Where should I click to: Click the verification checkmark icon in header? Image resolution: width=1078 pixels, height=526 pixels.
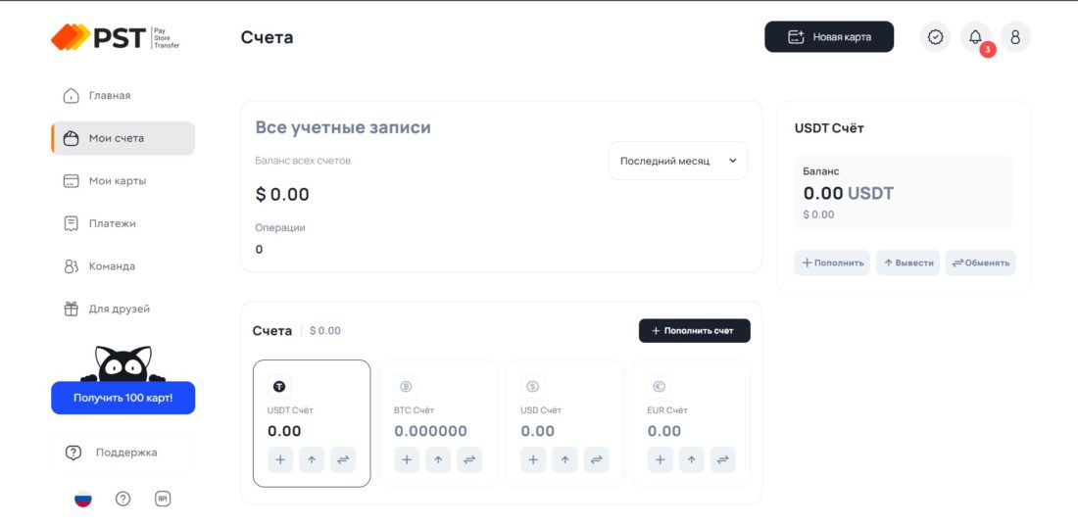(x=935, y=37)
